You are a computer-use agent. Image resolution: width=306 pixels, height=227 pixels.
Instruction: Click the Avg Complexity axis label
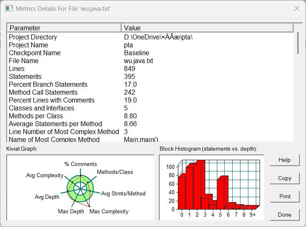pos(45,176)
